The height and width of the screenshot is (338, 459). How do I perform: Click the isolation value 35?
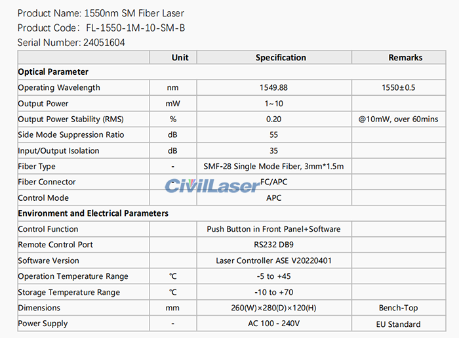tap(273, 150)
